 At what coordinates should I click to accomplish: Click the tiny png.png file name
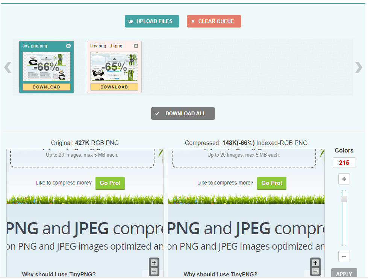pyautogui.click(x=35, y=46)
